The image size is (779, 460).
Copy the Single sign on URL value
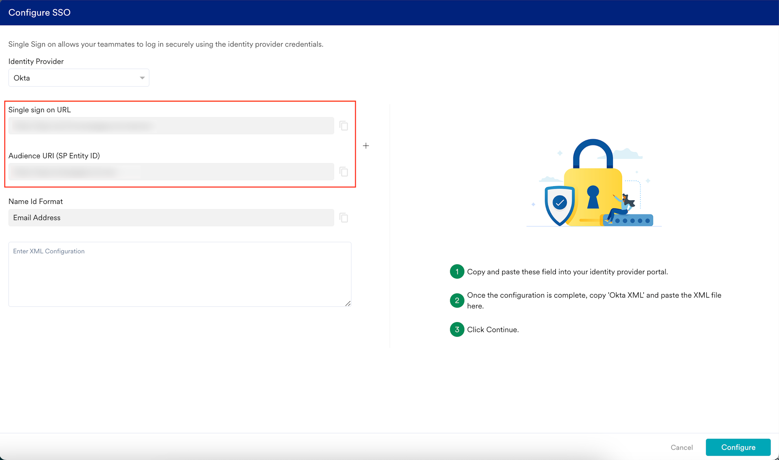tap(344, 126)
